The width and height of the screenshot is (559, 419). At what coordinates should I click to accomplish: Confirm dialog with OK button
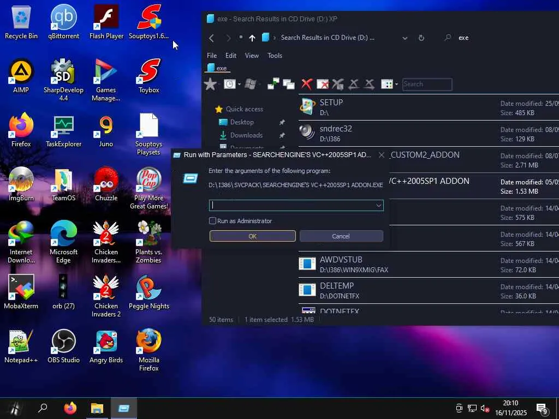[252, 236]
